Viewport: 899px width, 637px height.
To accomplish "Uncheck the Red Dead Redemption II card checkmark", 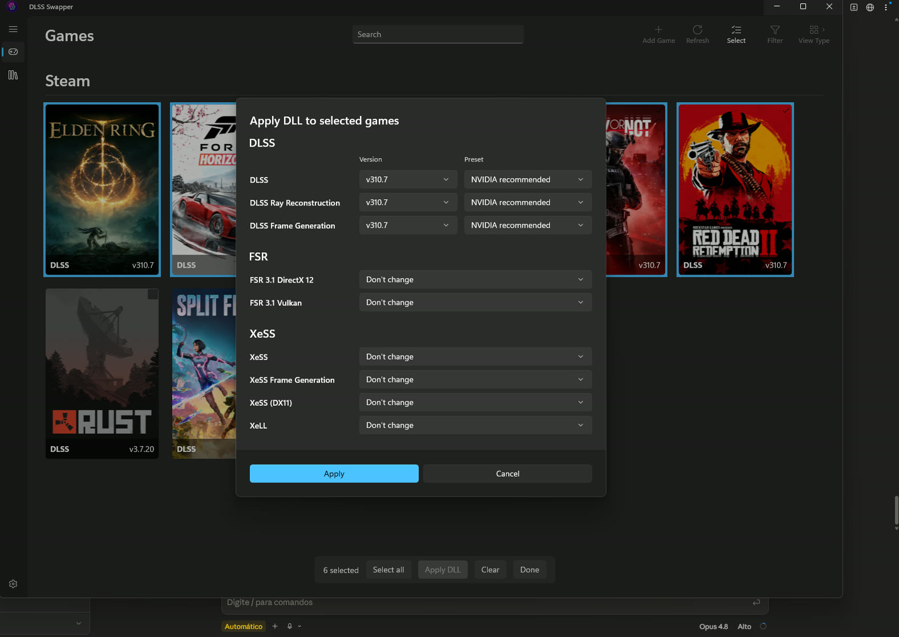I will click(786, 111).
